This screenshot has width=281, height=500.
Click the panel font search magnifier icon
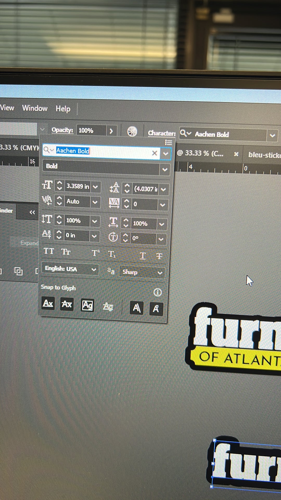(x=48, y=150)
